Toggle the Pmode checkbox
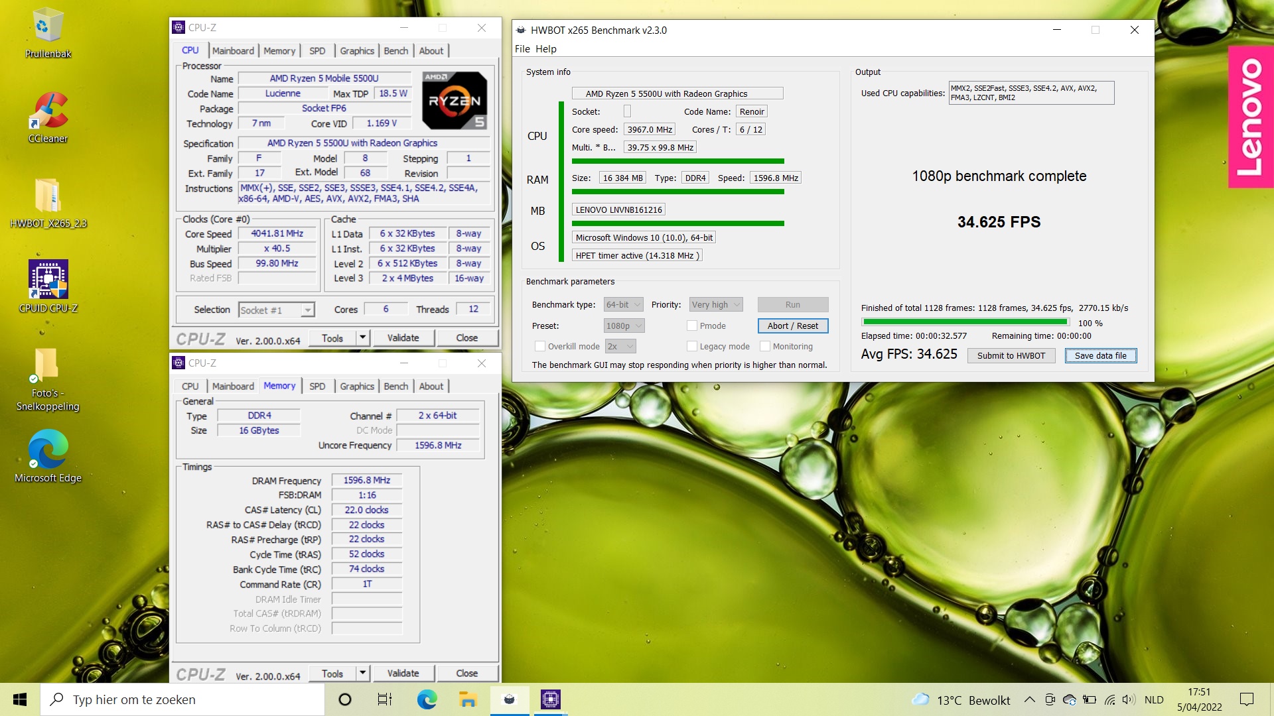Viewport: 1274px width, 716px height. [x=692, y=326]
